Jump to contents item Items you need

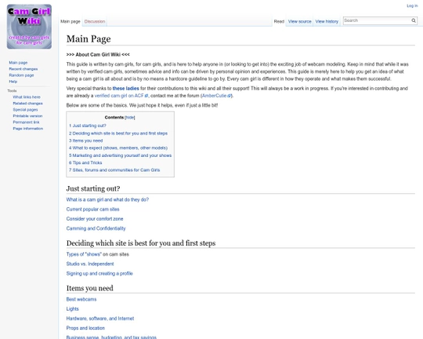point(86,140)
